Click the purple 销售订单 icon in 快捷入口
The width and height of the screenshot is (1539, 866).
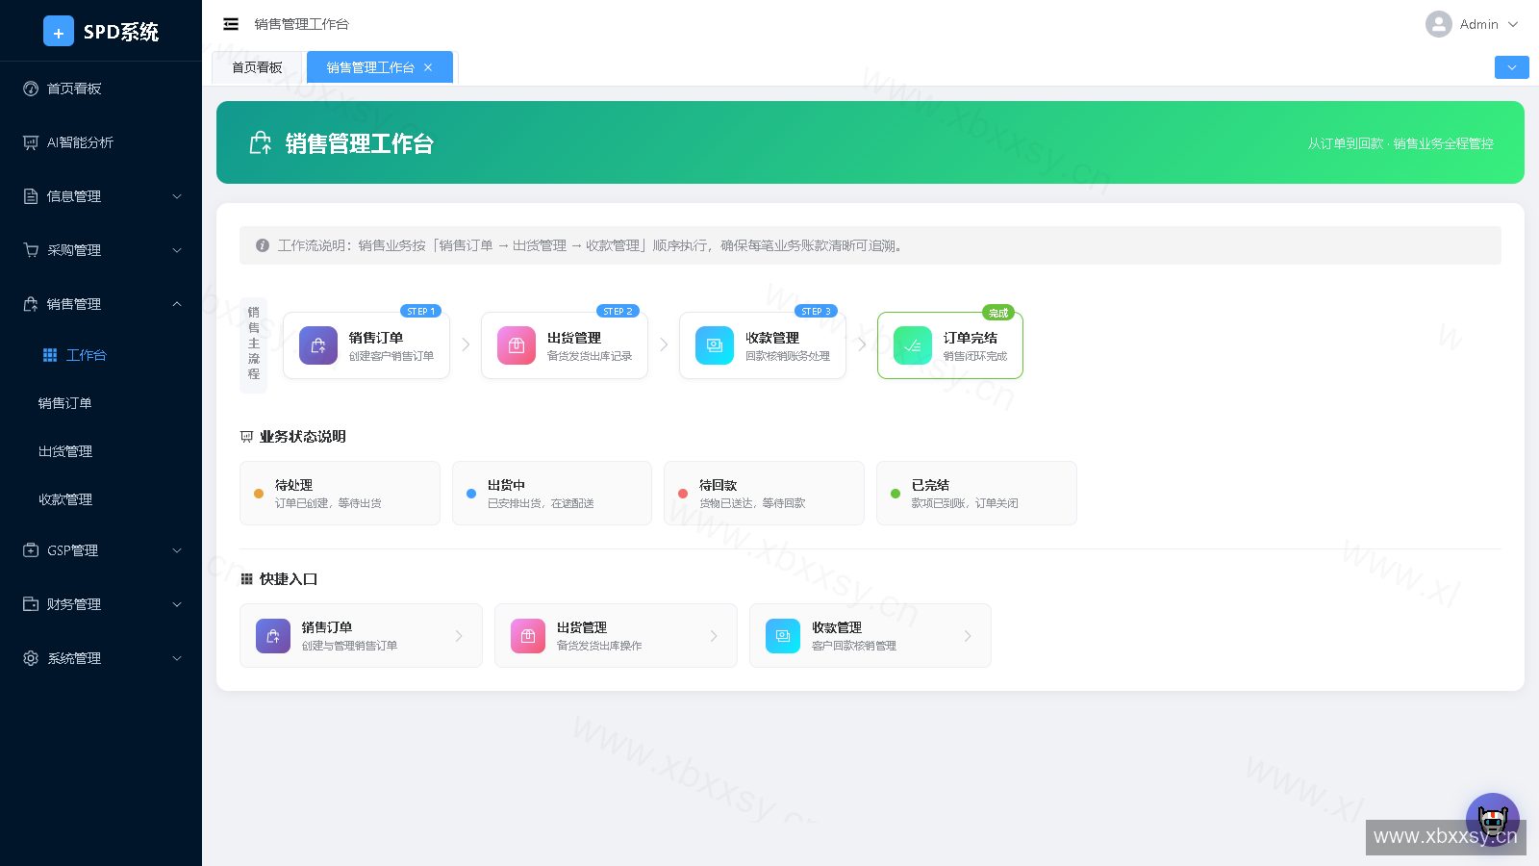273,636
